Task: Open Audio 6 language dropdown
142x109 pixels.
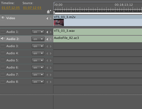Action: click(38, 67)
